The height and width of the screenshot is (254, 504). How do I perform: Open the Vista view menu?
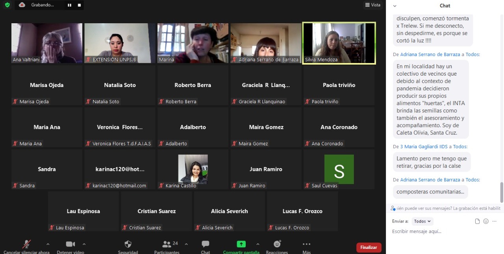[372, 5]
